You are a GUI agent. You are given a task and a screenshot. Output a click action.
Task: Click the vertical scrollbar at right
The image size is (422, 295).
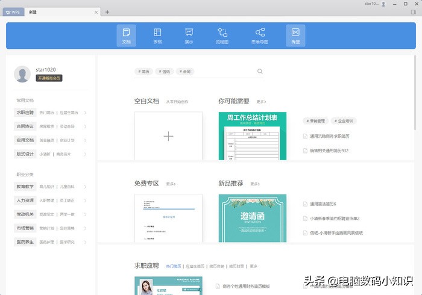click(415, 93)
